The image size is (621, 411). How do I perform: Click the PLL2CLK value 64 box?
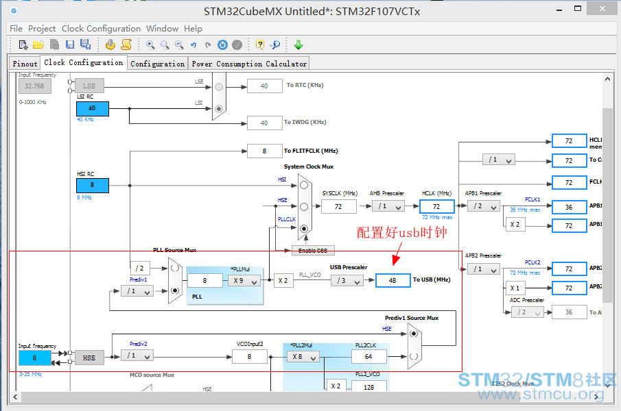368,356
